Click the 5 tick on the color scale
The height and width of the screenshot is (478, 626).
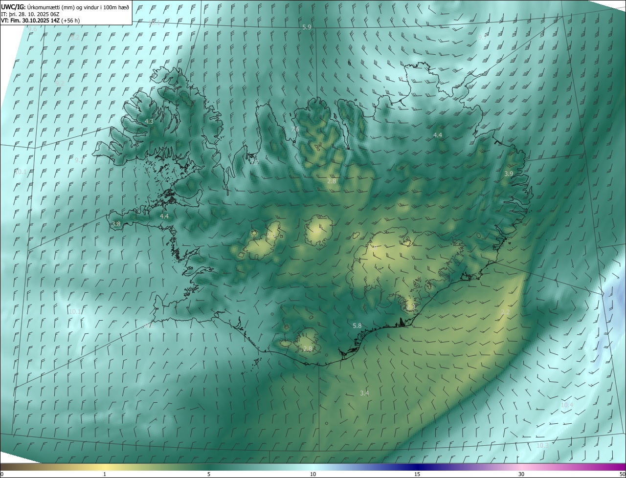coord(209,474)
